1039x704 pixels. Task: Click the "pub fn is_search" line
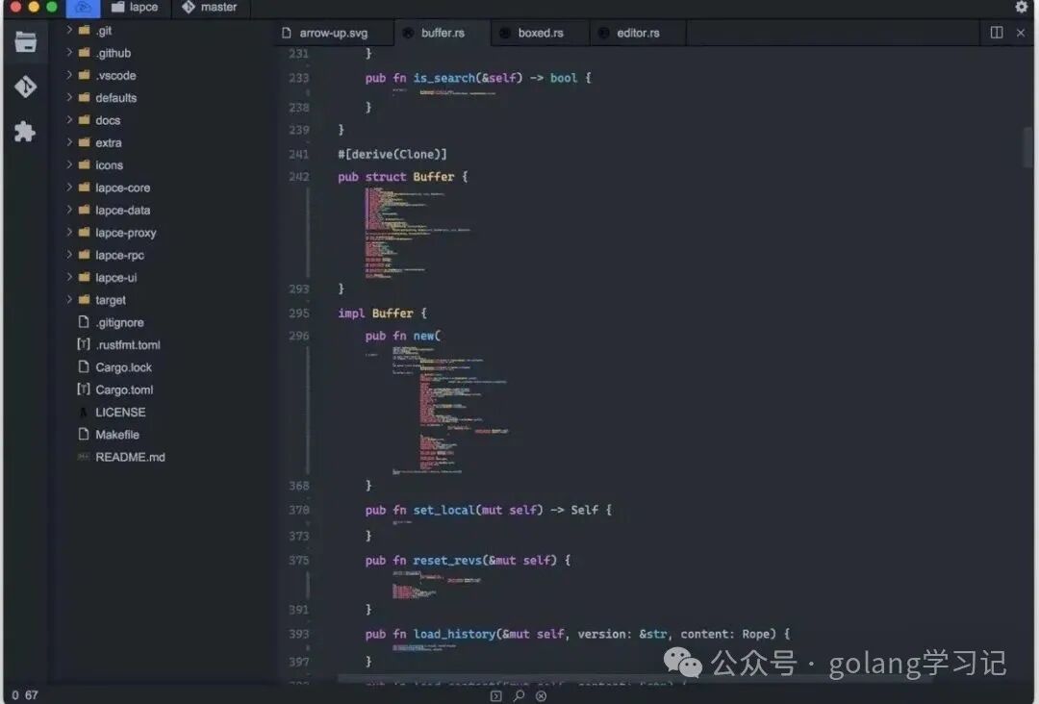coord(478,78)
